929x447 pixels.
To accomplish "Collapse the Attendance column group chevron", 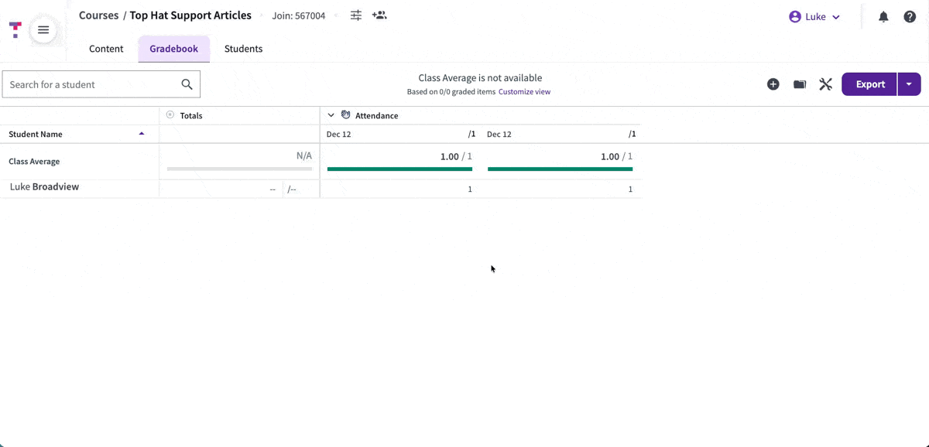I will (x=331, y=115).
